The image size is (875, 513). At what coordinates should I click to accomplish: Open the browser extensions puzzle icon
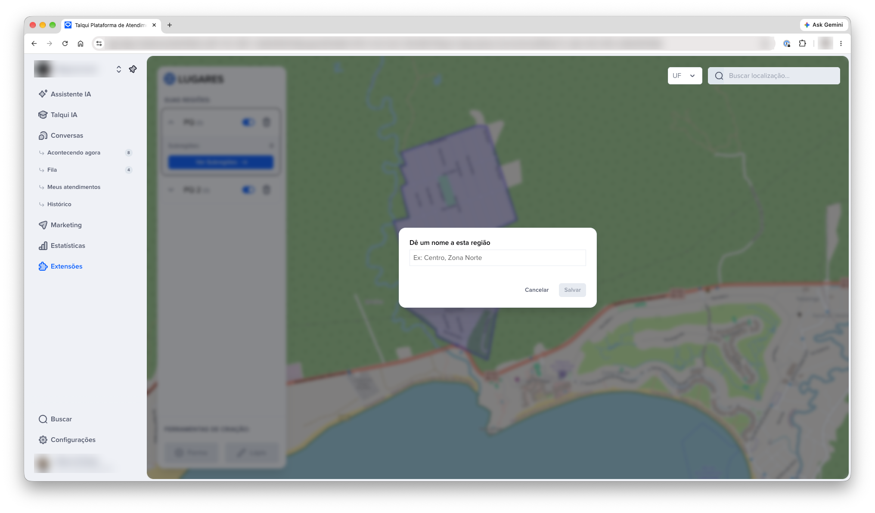pos(802,43)
